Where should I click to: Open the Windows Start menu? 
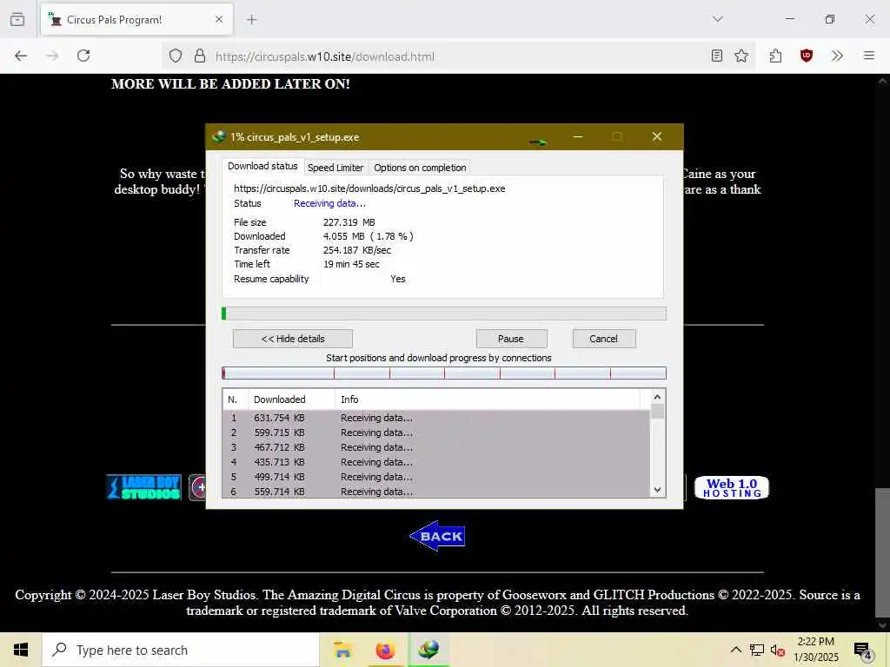point(21,650)
